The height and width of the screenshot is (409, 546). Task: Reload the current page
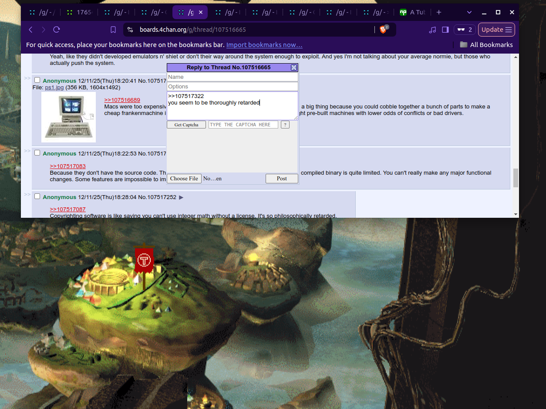pos(56,30)
